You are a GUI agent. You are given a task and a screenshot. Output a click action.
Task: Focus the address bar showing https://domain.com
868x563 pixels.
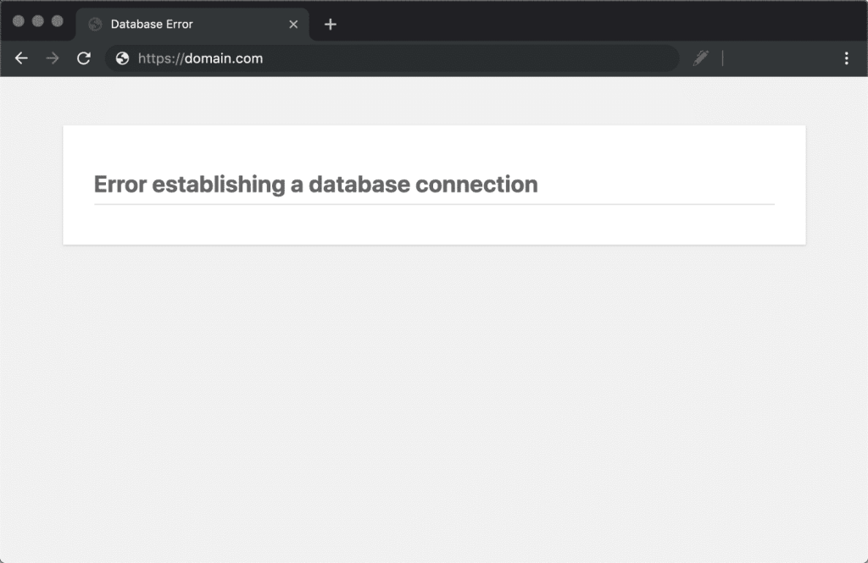point(381,58)
